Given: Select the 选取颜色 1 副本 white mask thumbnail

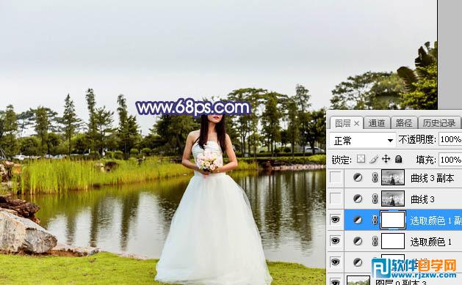Looking at the screenshot, I should coord(393,220).
